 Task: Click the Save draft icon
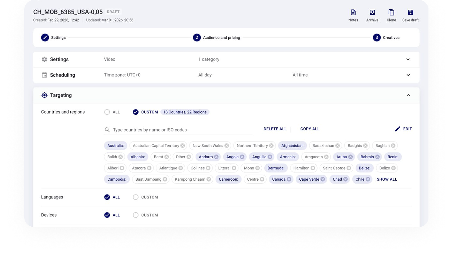coord(410,12)
